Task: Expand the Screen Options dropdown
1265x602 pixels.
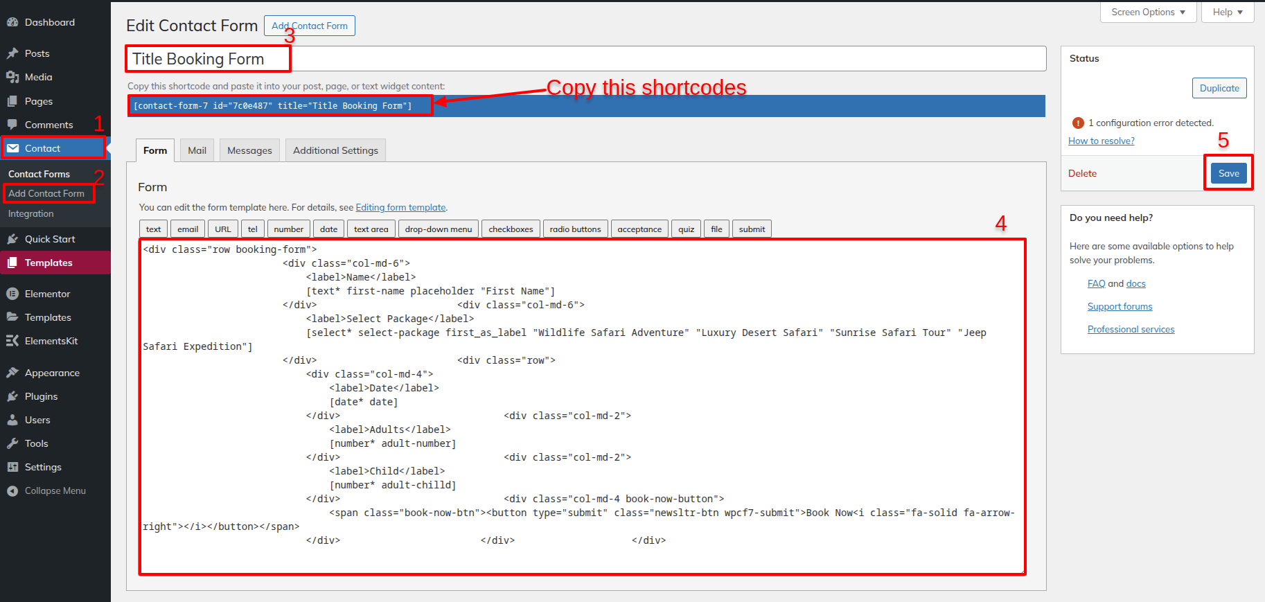Action: pos(1148,12)
